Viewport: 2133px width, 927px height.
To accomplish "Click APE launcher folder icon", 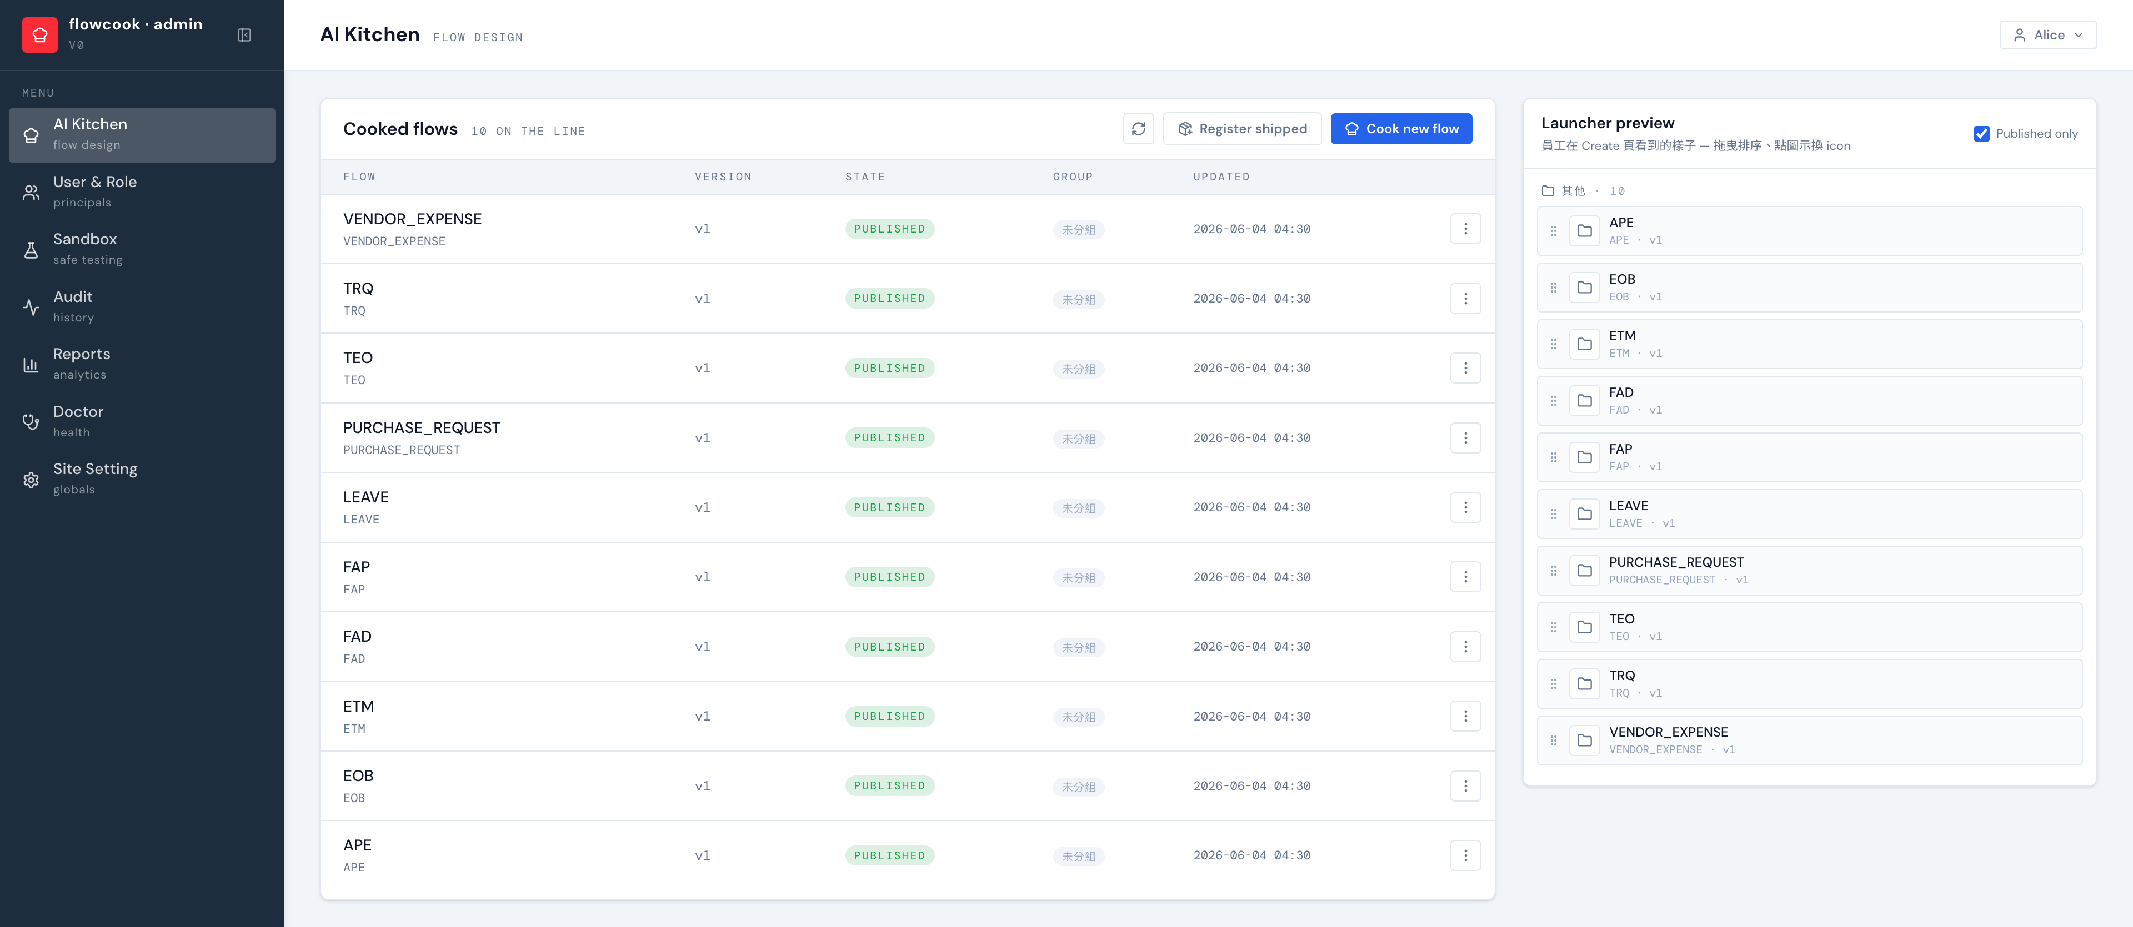I will tap(1584, 231).
